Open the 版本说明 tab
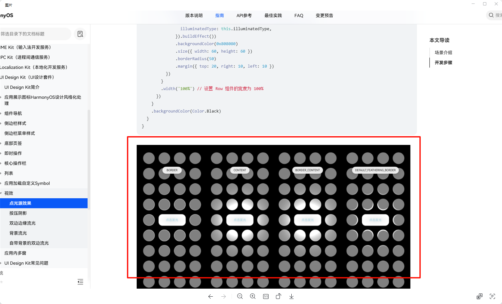Screen dimensions: 502x304 coord(194,15)
